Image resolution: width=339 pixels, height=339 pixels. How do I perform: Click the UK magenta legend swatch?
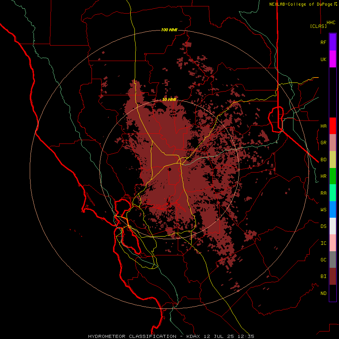(x=333, y=59)
